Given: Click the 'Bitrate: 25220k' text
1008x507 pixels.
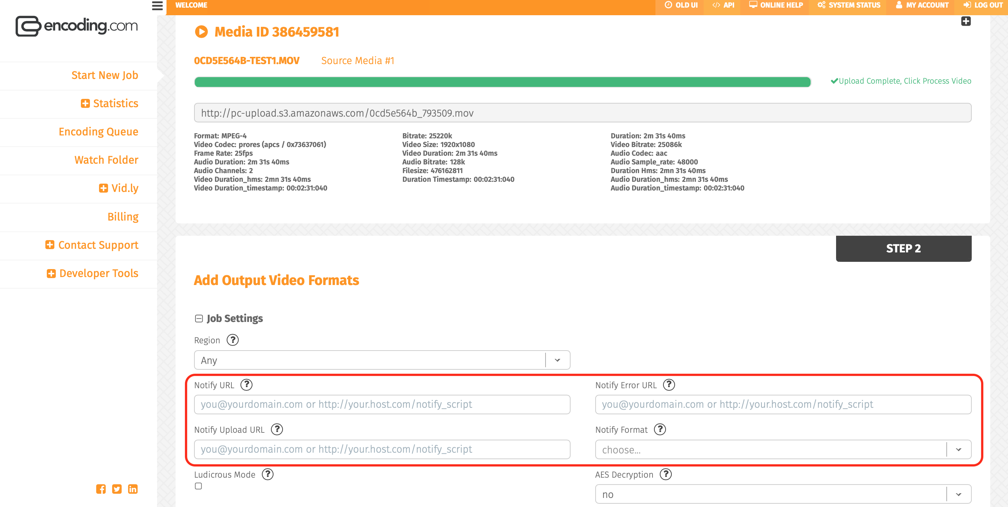Looking at the screenshot, I should pos(427,135).
